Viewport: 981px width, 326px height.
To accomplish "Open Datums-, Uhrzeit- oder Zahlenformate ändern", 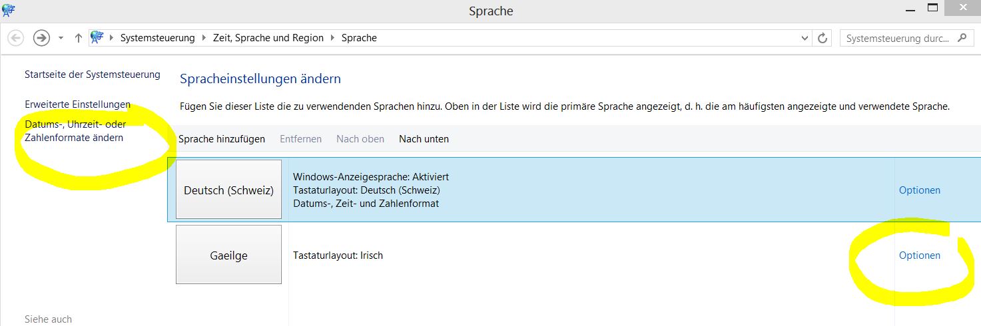I will (75, 131).
